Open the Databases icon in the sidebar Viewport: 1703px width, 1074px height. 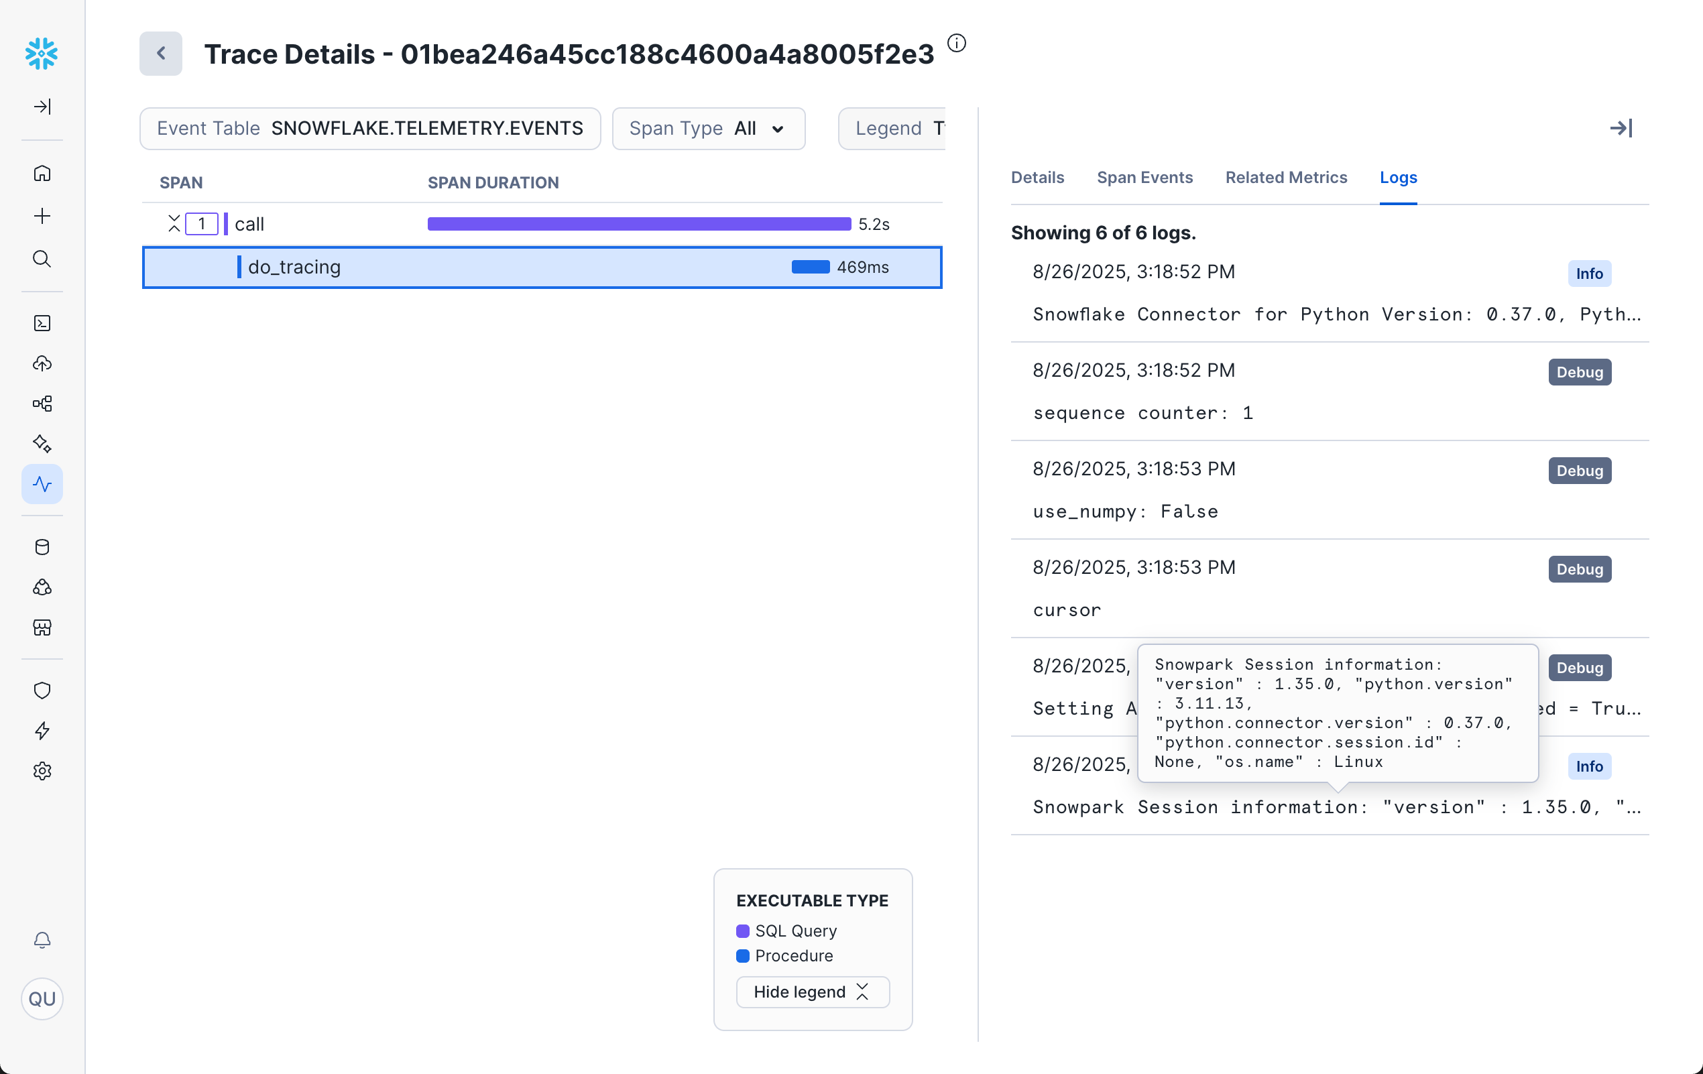tap(42, 546)
